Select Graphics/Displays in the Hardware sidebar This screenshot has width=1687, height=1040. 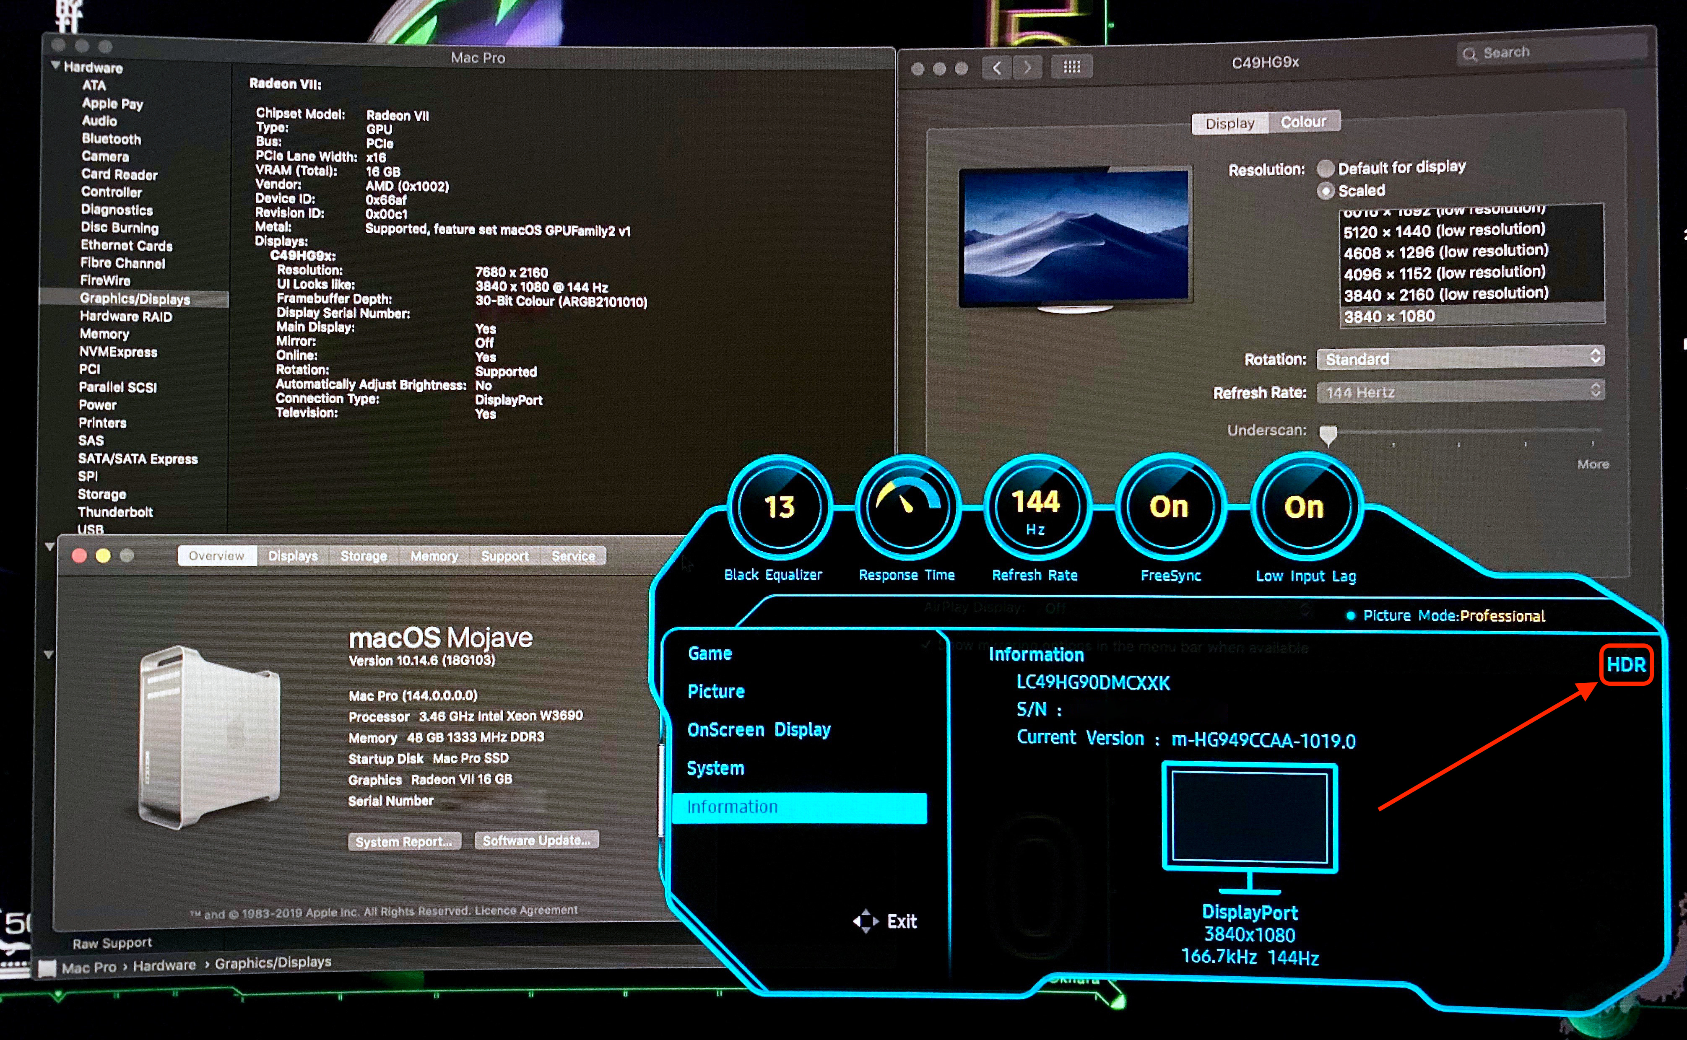pyautogui.click(x=135, y=299)
